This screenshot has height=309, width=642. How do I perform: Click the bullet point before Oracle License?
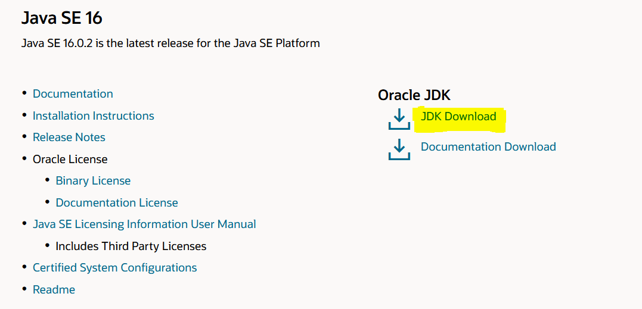[24, 159]
